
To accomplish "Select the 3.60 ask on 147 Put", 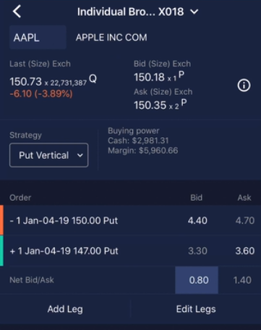I will click(x=245, y=251).
